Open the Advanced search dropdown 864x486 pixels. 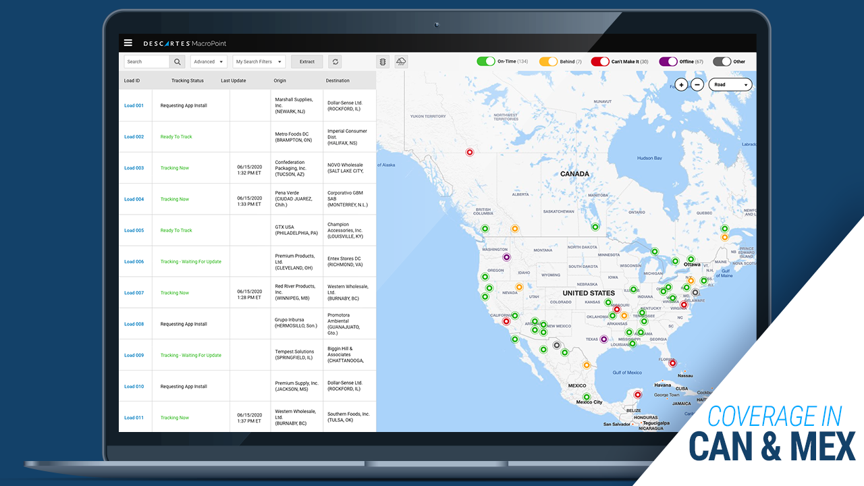point(209,61)
